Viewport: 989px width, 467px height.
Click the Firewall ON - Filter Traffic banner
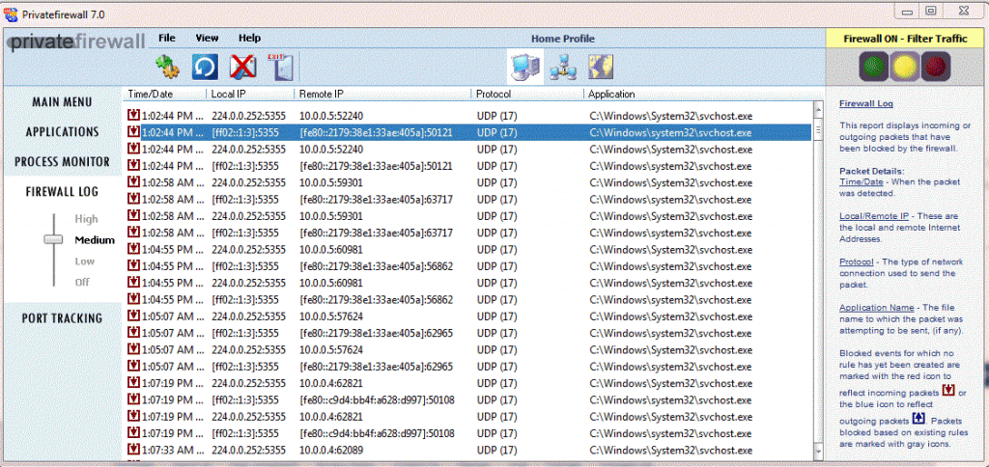(905, 39)
